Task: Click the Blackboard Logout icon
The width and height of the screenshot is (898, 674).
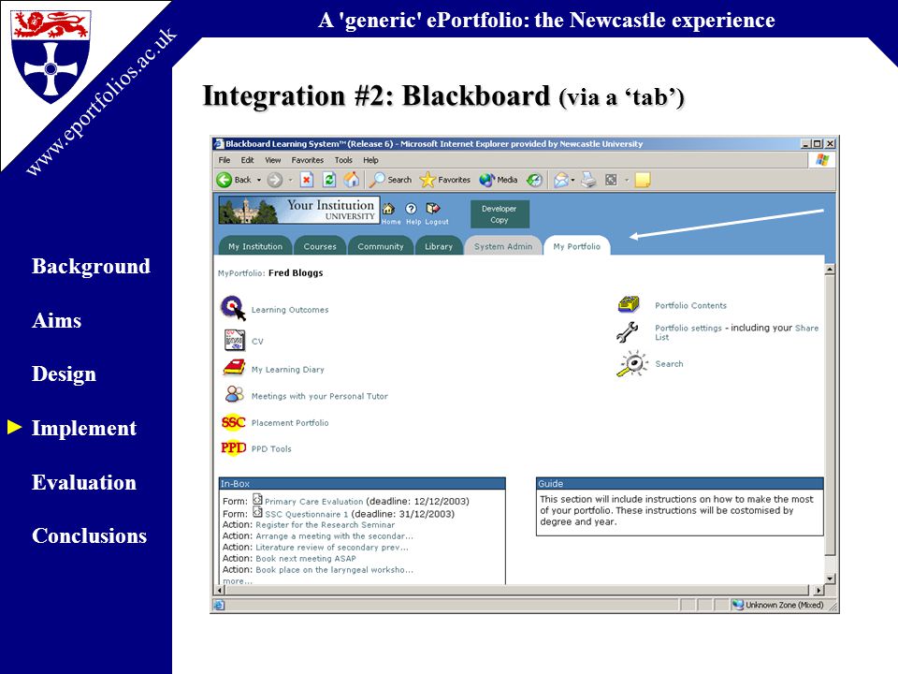Action: click(433, 209)
